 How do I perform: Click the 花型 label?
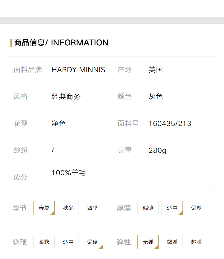pyautogui.click(x=21, y=123)
